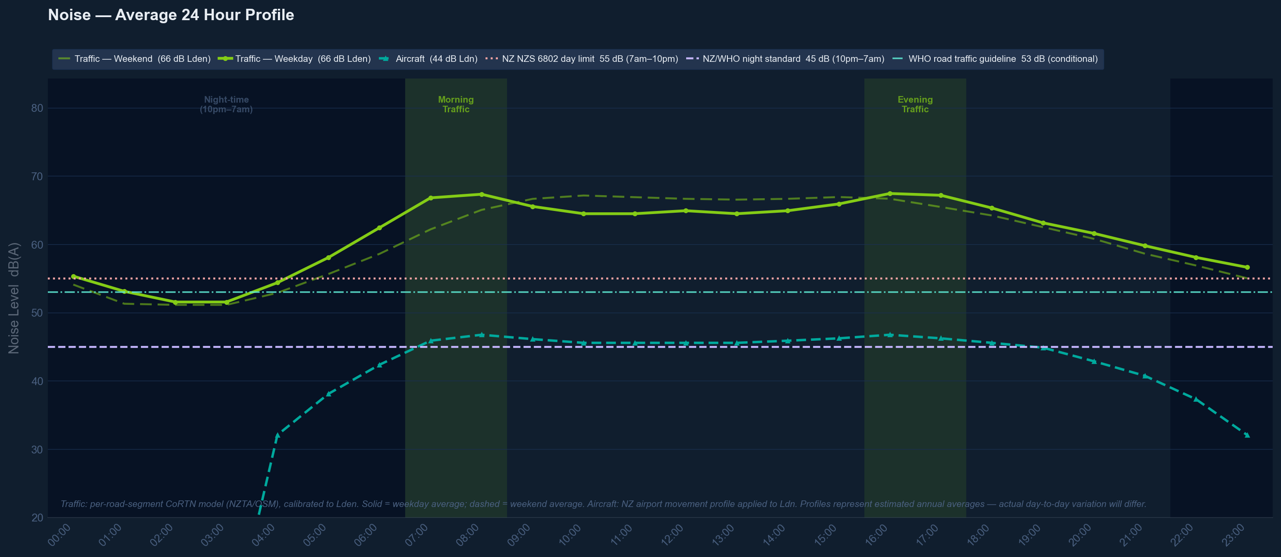Click the x-axis tick label '00:00'
Screen dimensions: 1281x557
[59, 535]
